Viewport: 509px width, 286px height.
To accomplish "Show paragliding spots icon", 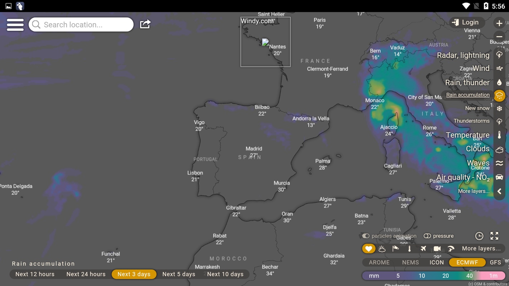I will (x=451, y=248).
